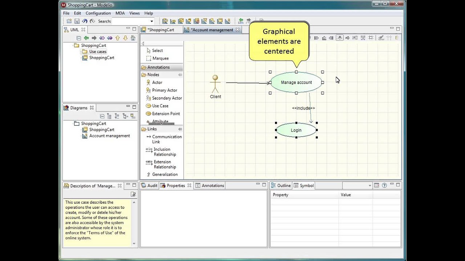Viewport: 465px width, 261px height.
Task: Click the green arrow toolbar icon
Action: 241,21
